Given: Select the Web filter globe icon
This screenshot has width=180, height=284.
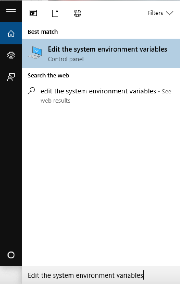Looking at the screenshot, I should click(x=77, y=13).
